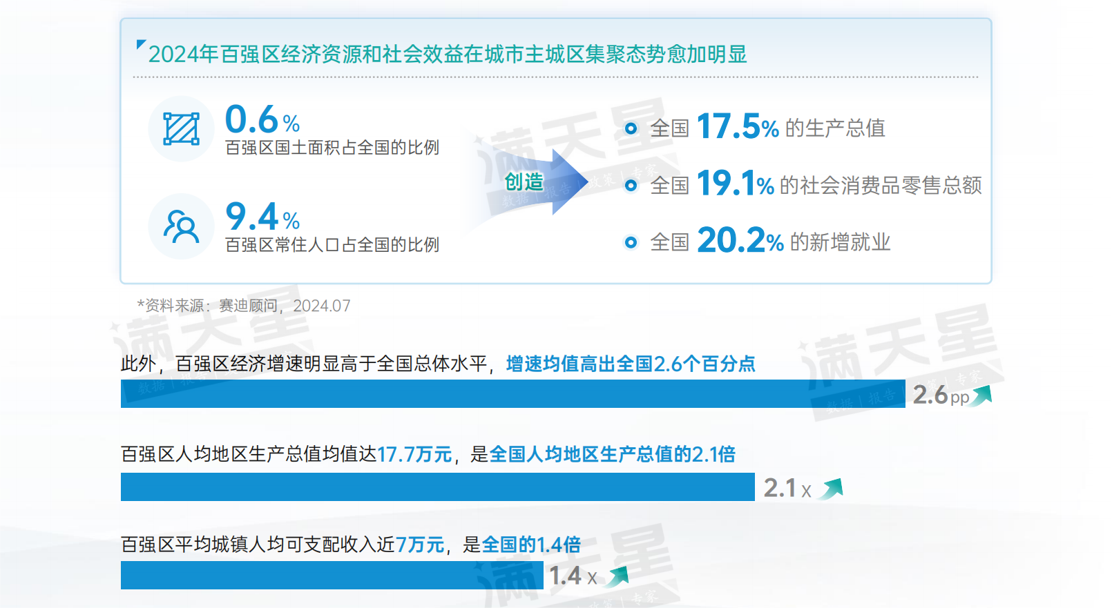
Task: Click the blue 2.1x per-capita GDP bar
Action: (x=438, y=487)
